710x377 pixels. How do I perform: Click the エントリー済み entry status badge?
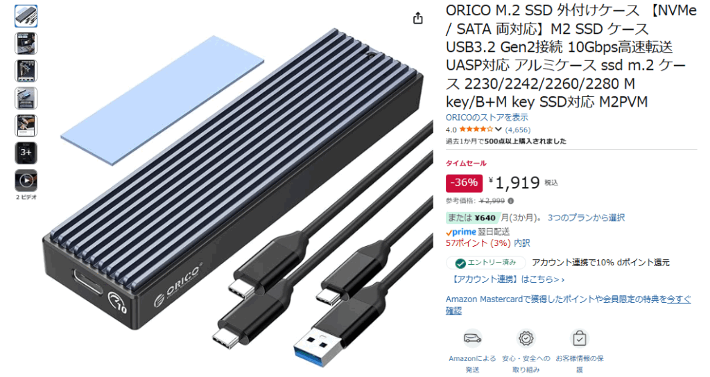click(x=486, y=263)
